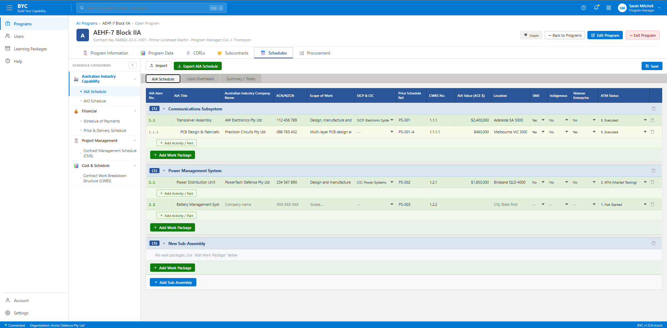Collapse Australian Industry Capability category
667x328 pixels.
(135, 79)
